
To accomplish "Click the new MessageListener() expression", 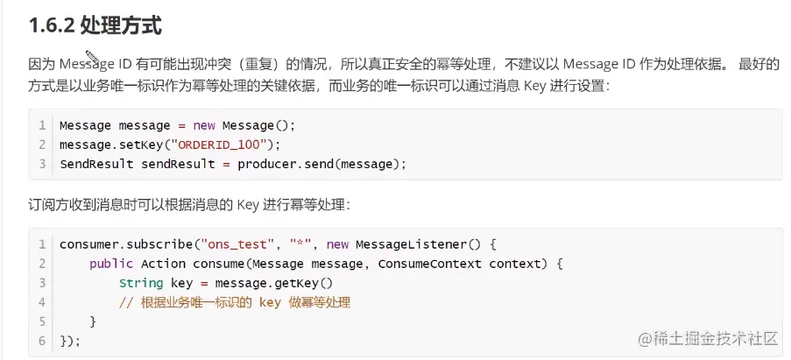I will pos(404,244).
